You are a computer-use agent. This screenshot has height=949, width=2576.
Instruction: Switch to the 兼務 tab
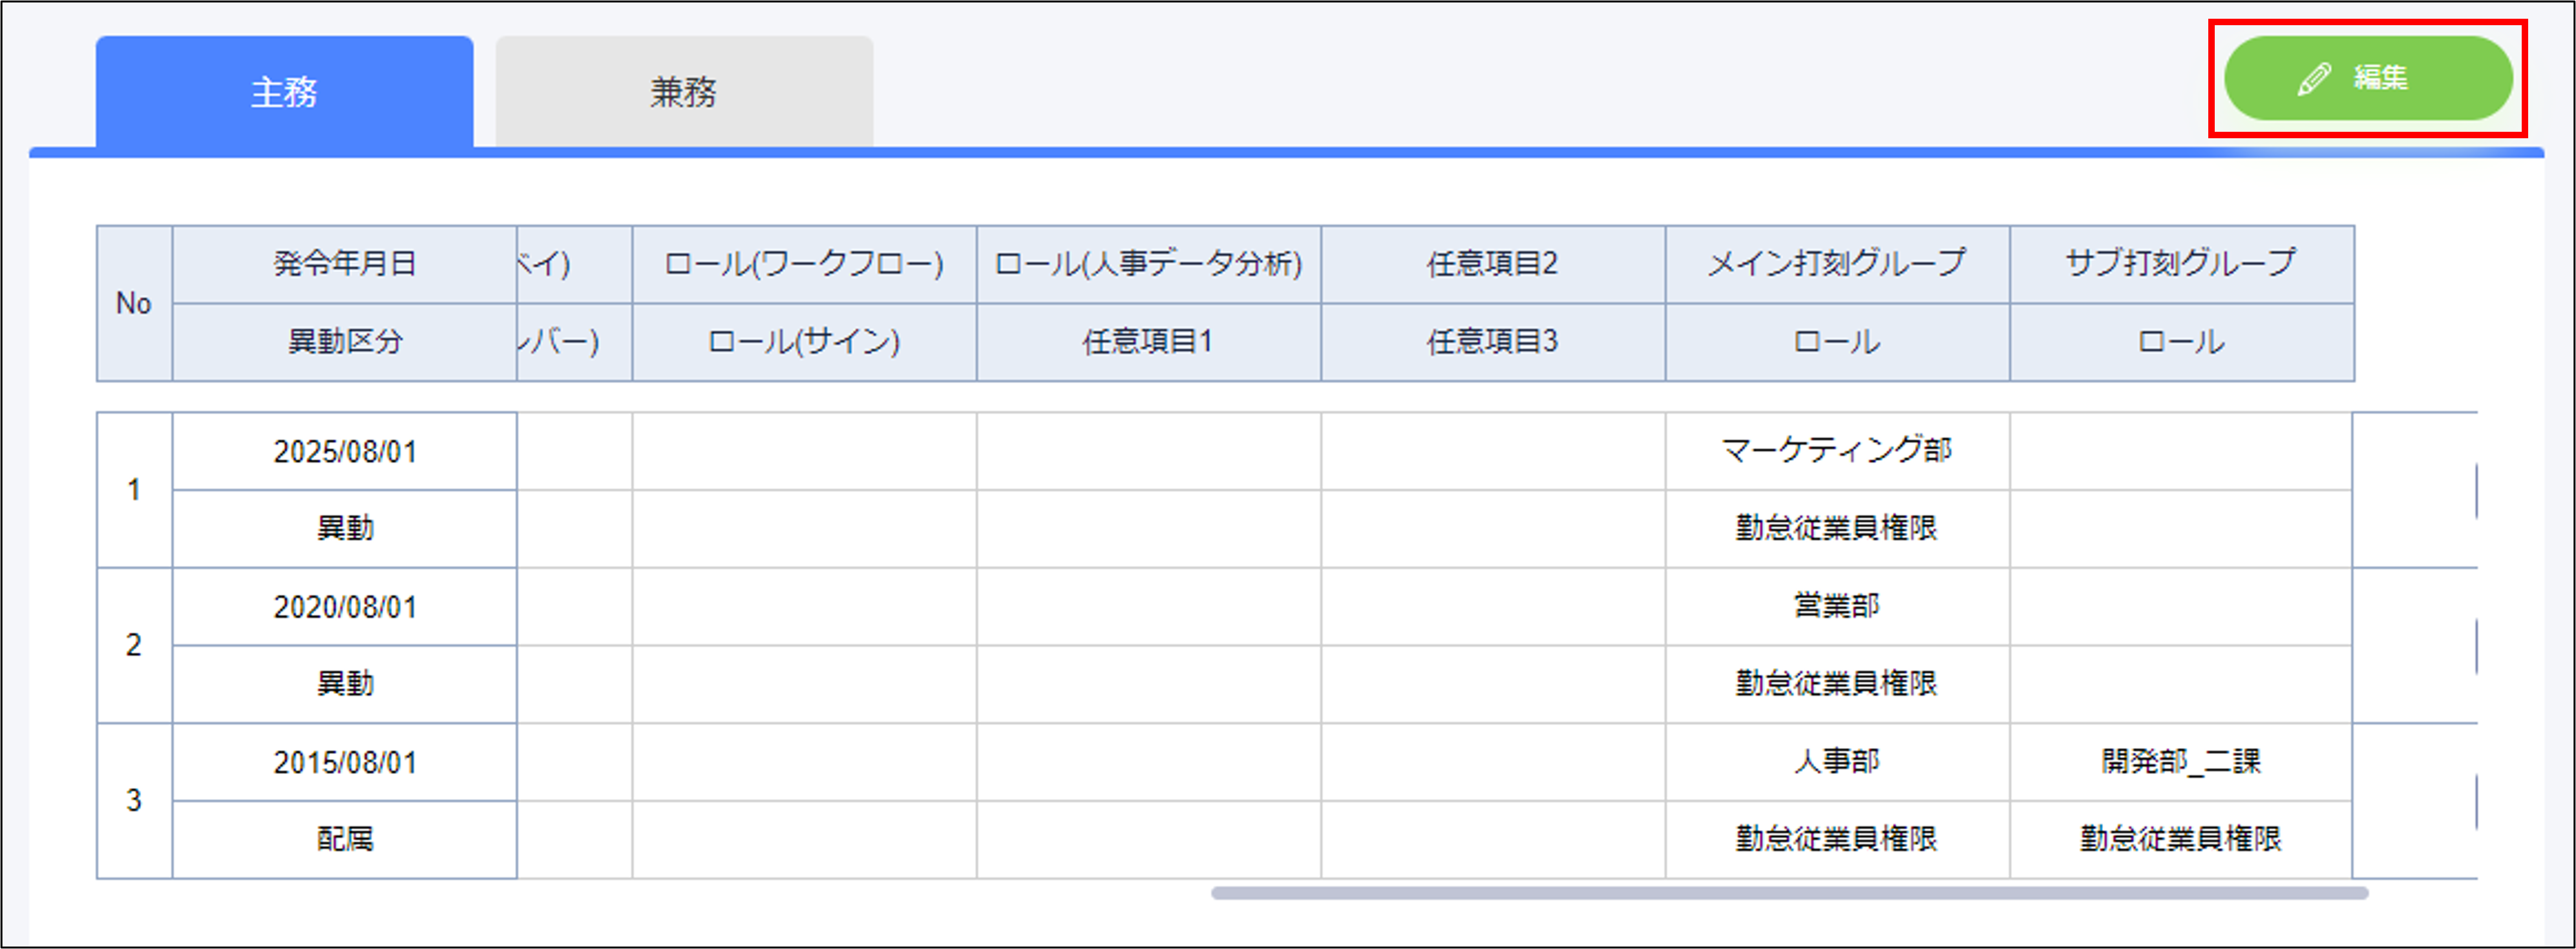[684, 92]
